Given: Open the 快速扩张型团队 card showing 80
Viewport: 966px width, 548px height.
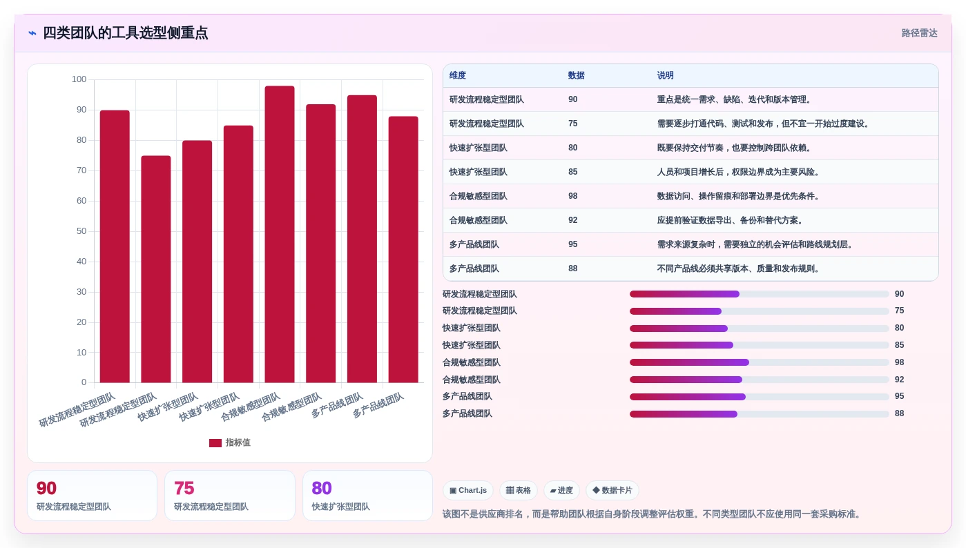Looking at the screenshot, I should [x=367, y=496].
